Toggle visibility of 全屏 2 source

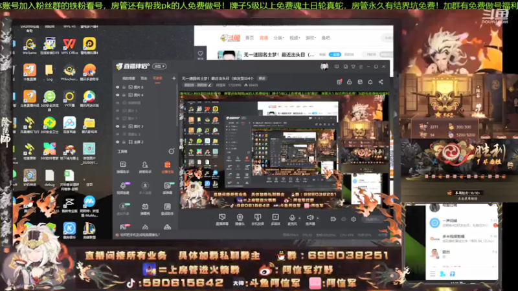pos(117,142)
